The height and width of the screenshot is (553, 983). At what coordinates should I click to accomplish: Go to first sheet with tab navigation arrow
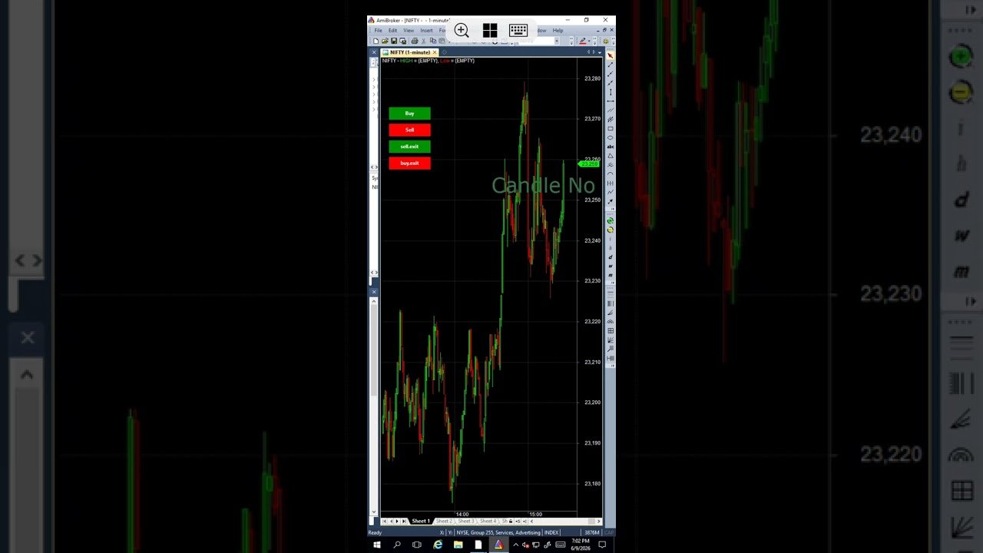[384, 522]
